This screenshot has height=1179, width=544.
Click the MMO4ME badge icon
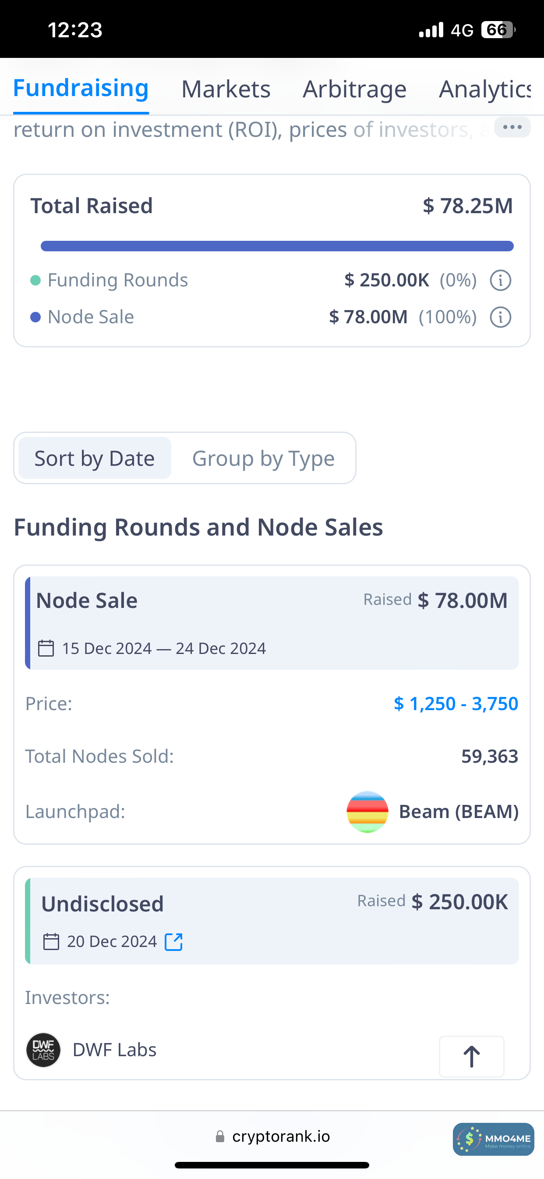493,1139
